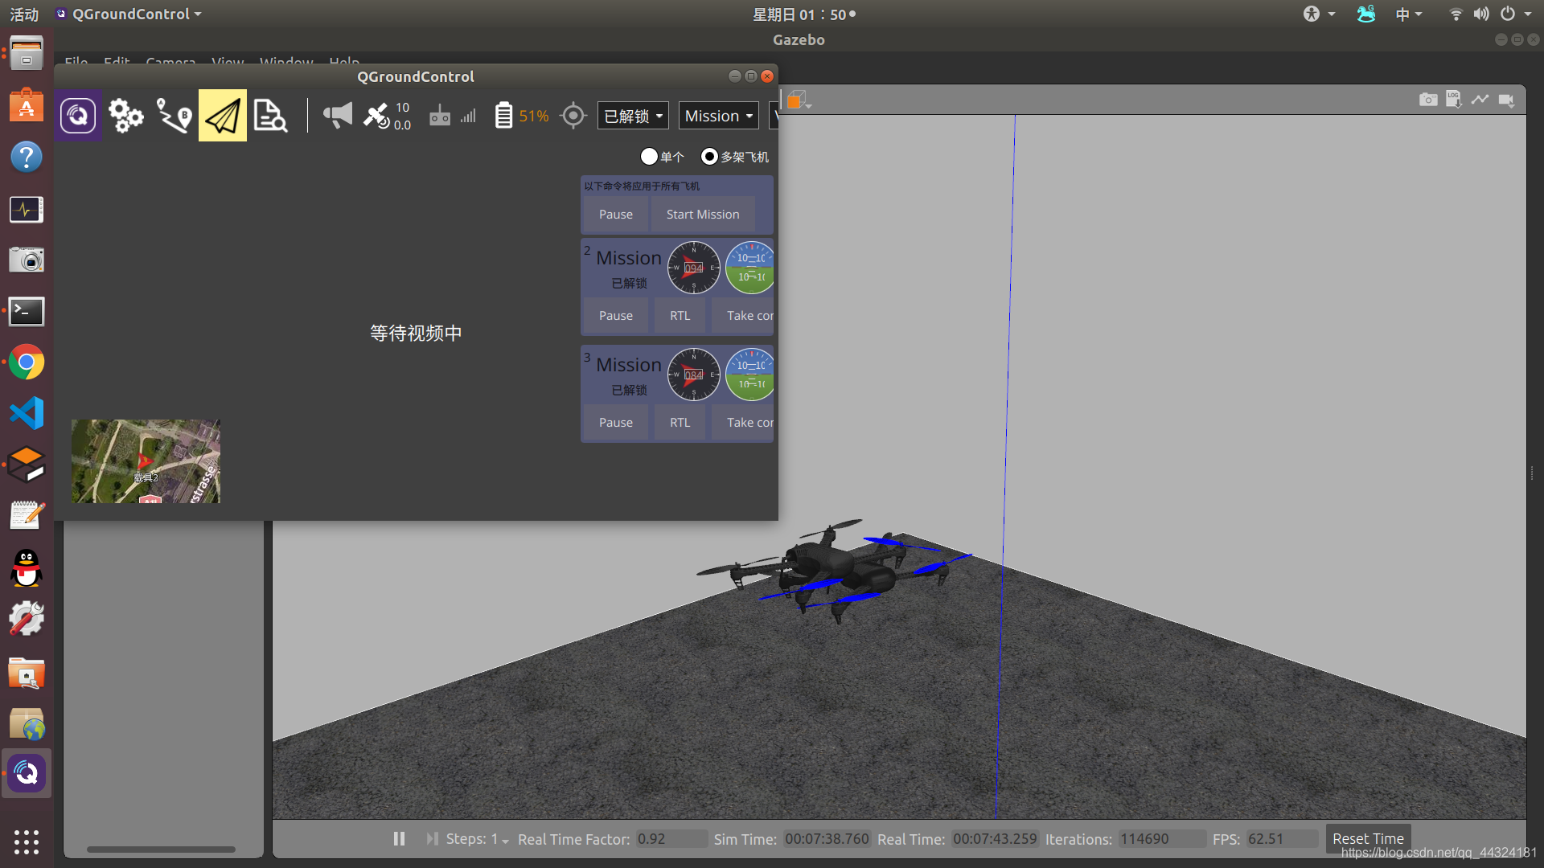Click Start Mission button for all aircraft
The height and width of the screenshot is (868, 1544).
pyautogui.click(x=703, y=213)
